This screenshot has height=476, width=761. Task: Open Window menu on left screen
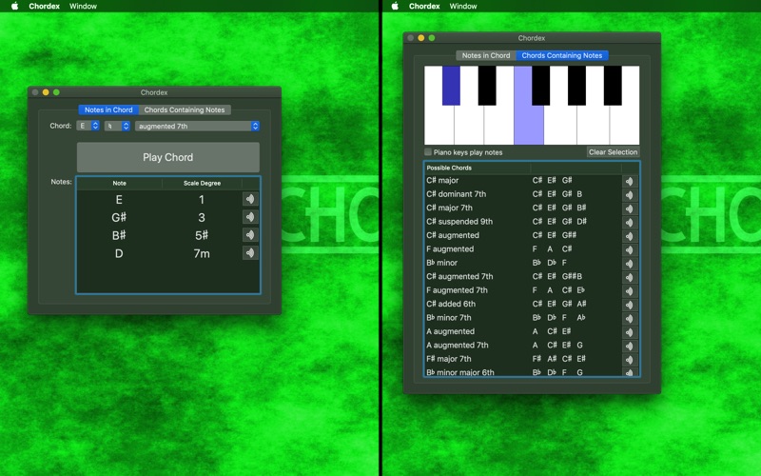(83, 6)
